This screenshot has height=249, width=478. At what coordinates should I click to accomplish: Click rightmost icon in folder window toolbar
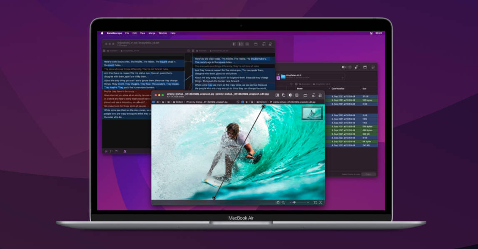373,67
